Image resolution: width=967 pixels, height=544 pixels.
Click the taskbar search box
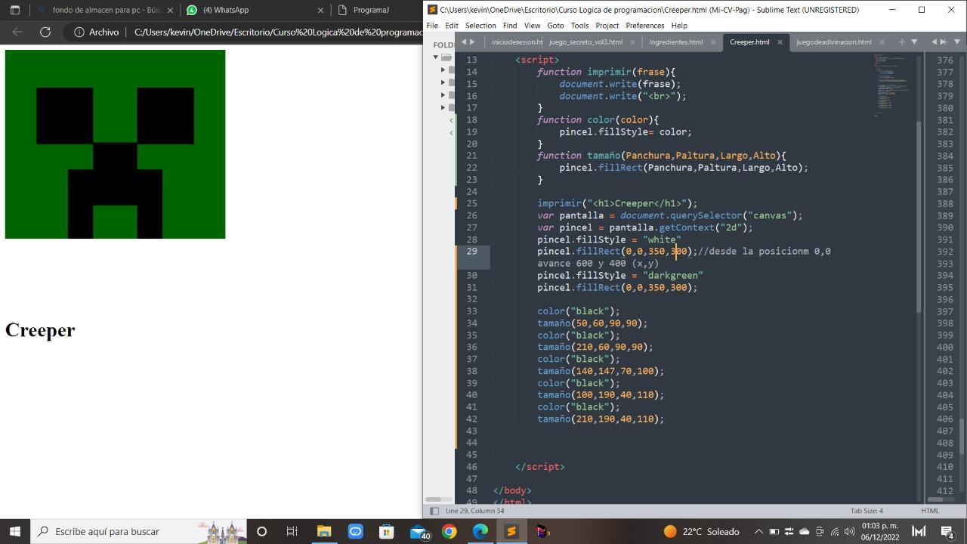pos(138,531)
